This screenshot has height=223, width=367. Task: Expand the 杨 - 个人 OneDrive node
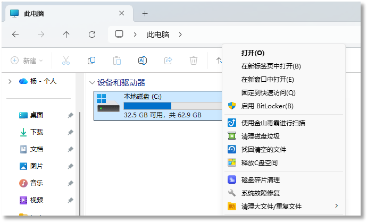point(10,81)
